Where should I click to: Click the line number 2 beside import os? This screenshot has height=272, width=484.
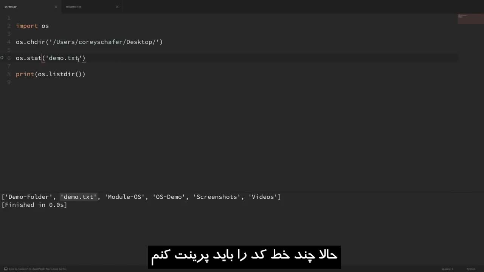(8, 26)
